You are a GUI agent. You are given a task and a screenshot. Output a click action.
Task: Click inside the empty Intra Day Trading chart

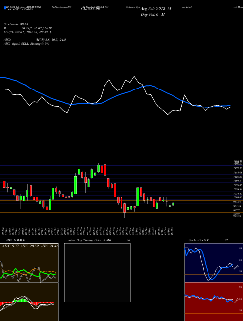tap(97, 272)
